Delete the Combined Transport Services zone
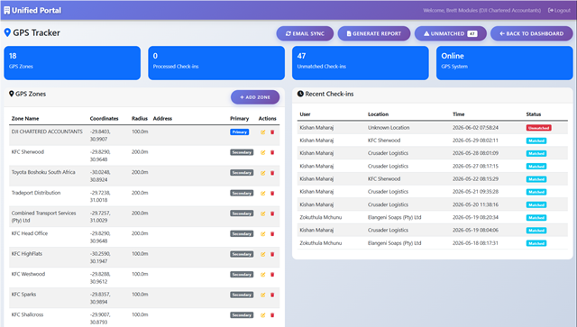 point(272,213)
